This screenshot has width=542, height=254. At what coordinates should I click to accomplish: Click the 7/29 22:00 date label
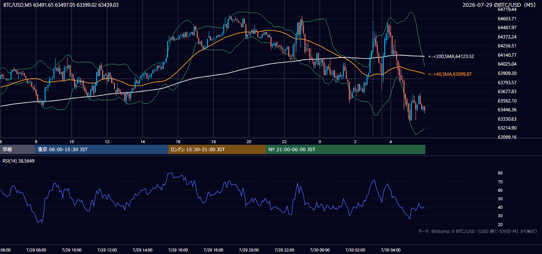tap(284, 250)
